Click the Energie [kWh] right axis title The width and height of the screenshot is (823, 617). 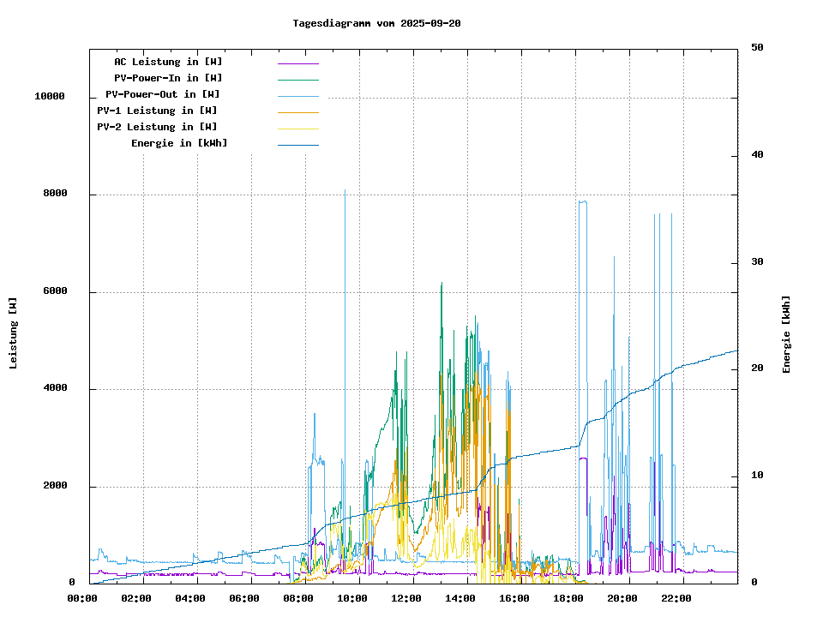tap(787, 334)
